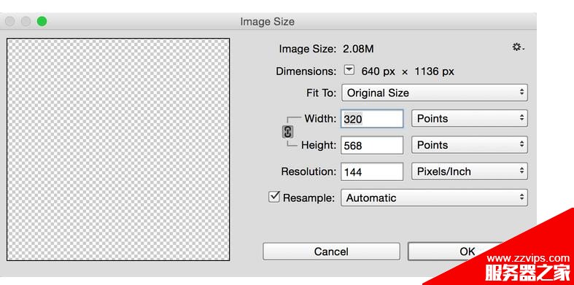Click the red 服务器之家 watermark logo
Screen dimensions: 574x285
tap(527, 273)
